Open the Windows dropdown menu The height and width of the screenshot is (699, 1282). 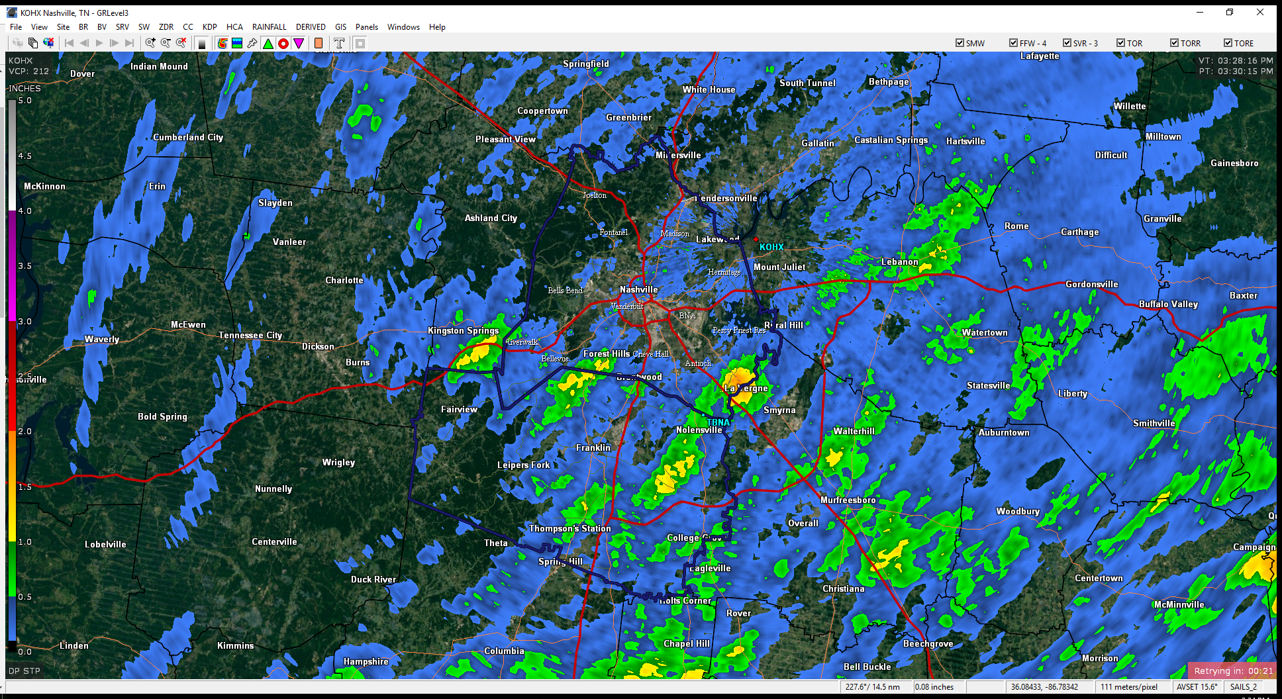point(404,27)
